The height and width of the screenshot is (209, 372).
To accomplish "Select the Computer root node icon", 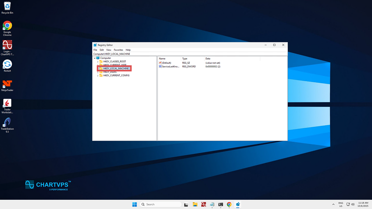I will pos(98,58).
